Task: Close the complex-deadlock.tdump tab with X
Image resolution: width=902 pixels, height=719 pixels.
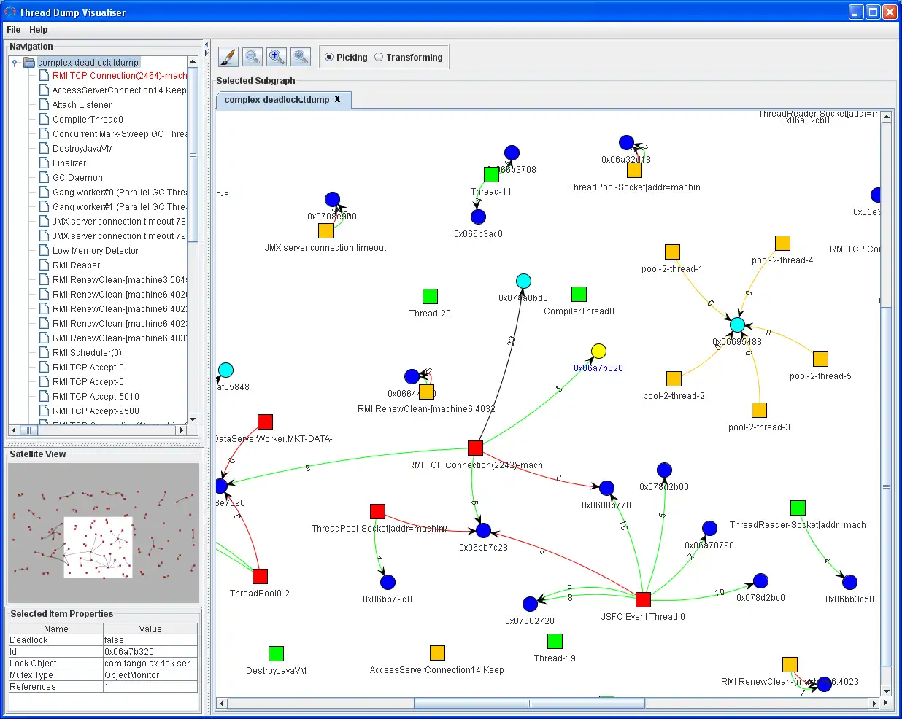Action: click(x=337, y=100)
